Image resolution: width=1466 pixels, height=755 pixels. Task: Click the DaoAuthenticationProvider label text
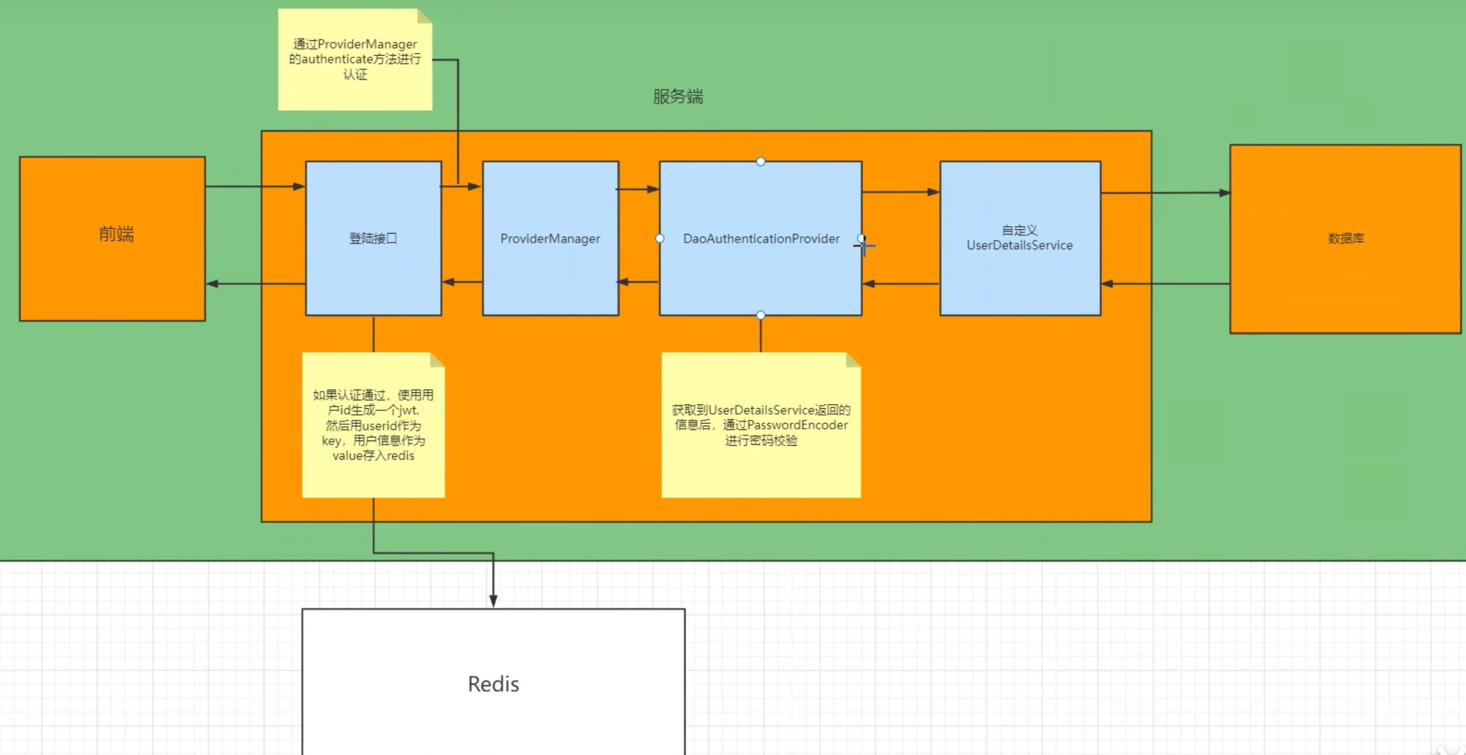click(x=761, y=239)
